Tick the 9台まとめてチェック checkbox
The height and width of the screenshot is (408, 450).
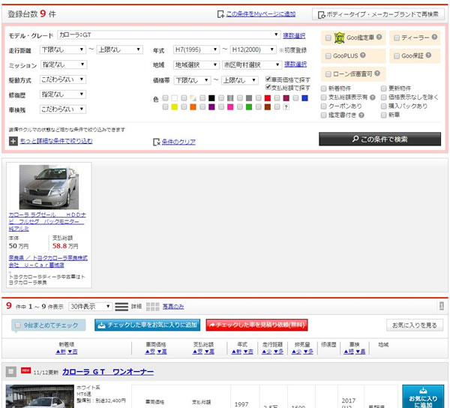click(18, 325)
